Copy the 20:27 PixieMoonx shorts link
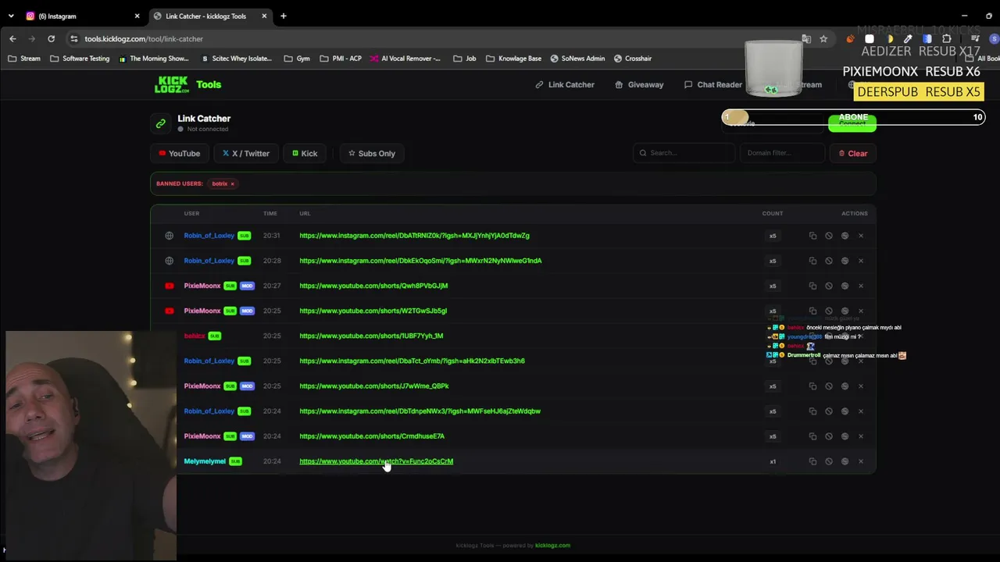Screen dimensions: 1000x562 pos(812,286)
